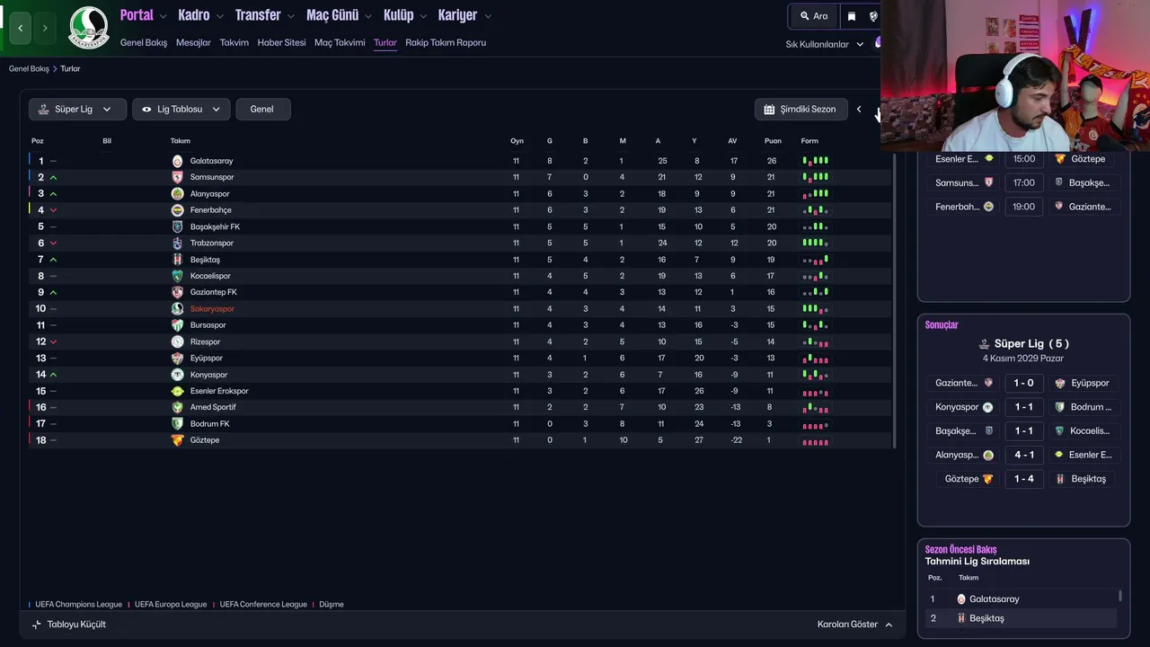Click the 19:00 Fenerbahçe fixture time

tap(1023, 207)
